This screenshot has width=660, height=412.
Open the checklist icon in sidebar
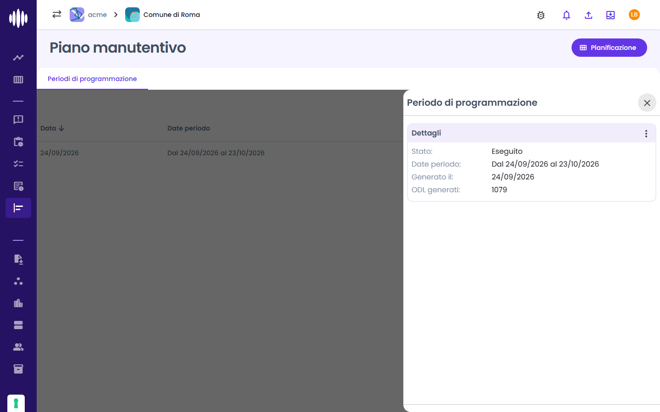point(18,163)
